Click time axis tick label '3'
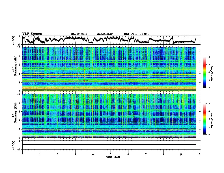224x173 pixels. pos(75,154)
